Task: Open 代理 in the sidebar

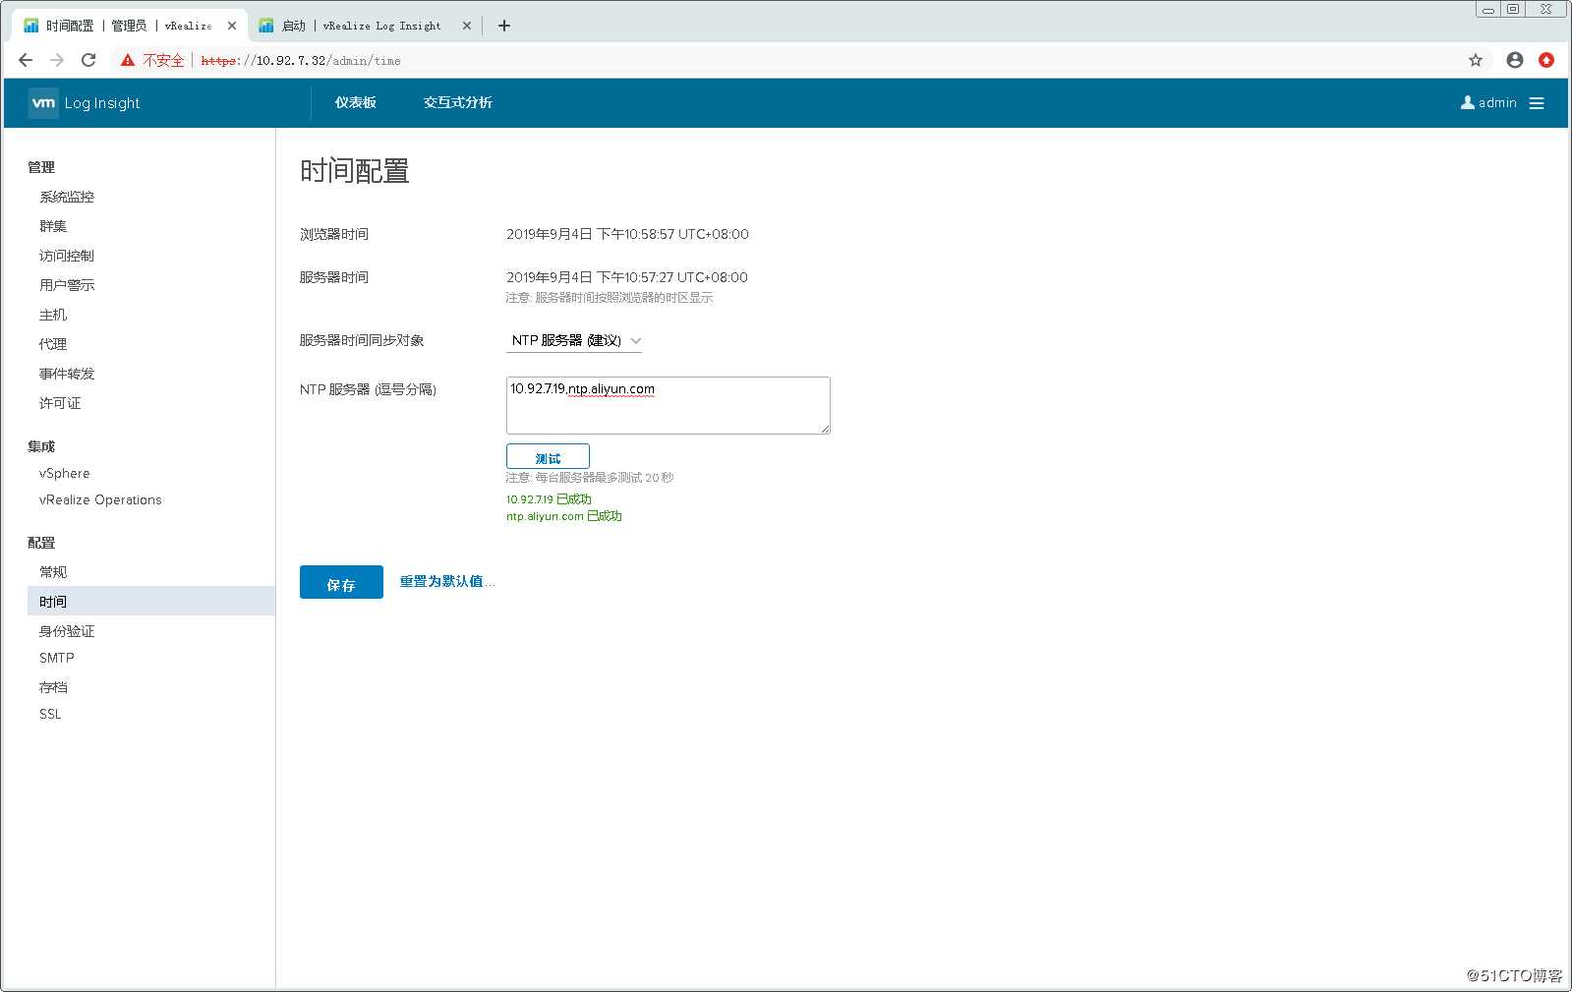Action: click(53, 344)
